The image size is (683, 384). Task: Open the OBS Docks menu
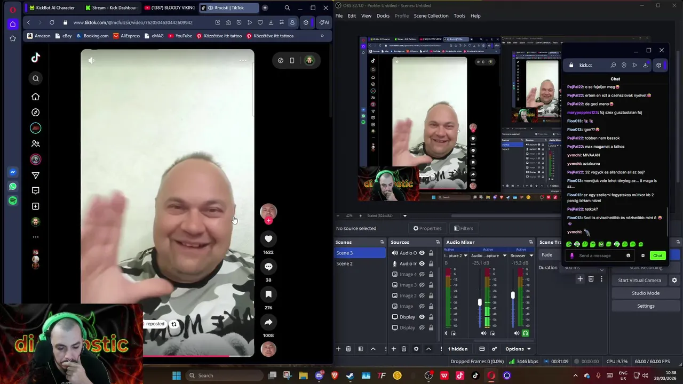383,15
